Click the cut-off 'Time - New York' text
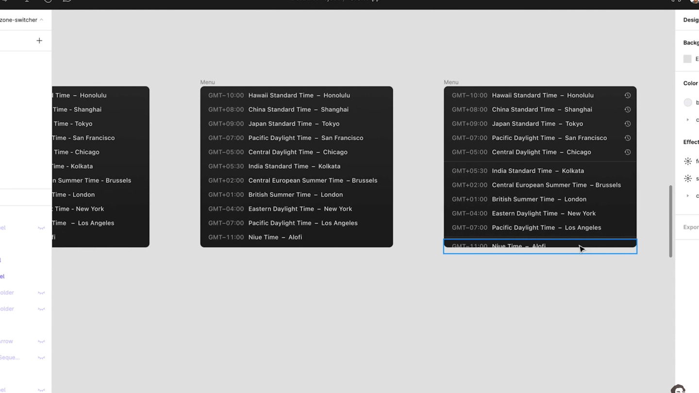 [x=78, y=209]
